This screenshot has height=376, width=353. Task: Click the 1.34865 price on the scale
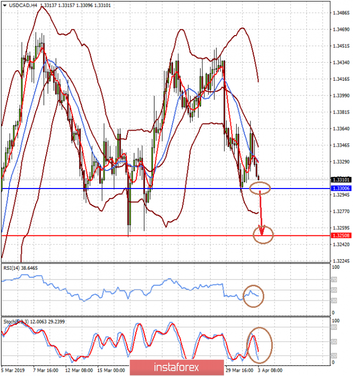[x=340, y=12]
